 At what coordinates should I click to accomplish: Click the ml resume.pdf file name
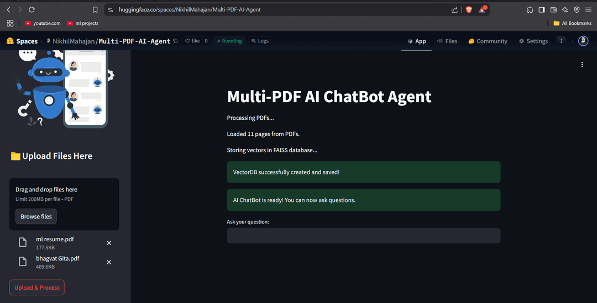[55, 239]
